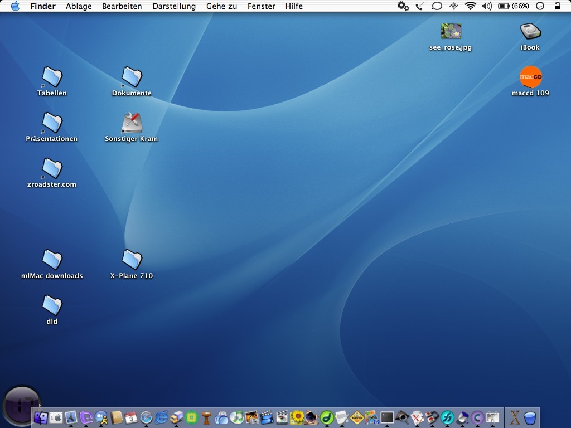The height and width of the screenshot is (428, 571).
Task: Launch Internet Explorer from the Dock
Action: [161, 418]
